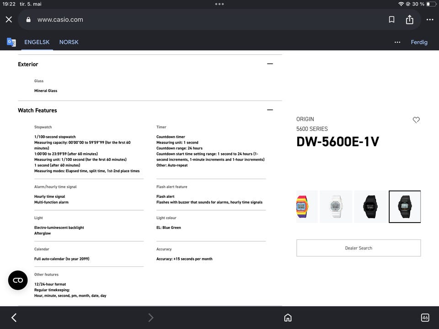This screenshot has height=329, width=439.
Task: Click the Dealer Search button
Action: pos(359,248)
